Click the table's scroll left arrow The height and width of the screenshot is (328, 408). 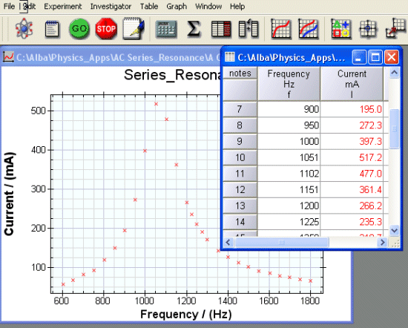coord(228,243)
